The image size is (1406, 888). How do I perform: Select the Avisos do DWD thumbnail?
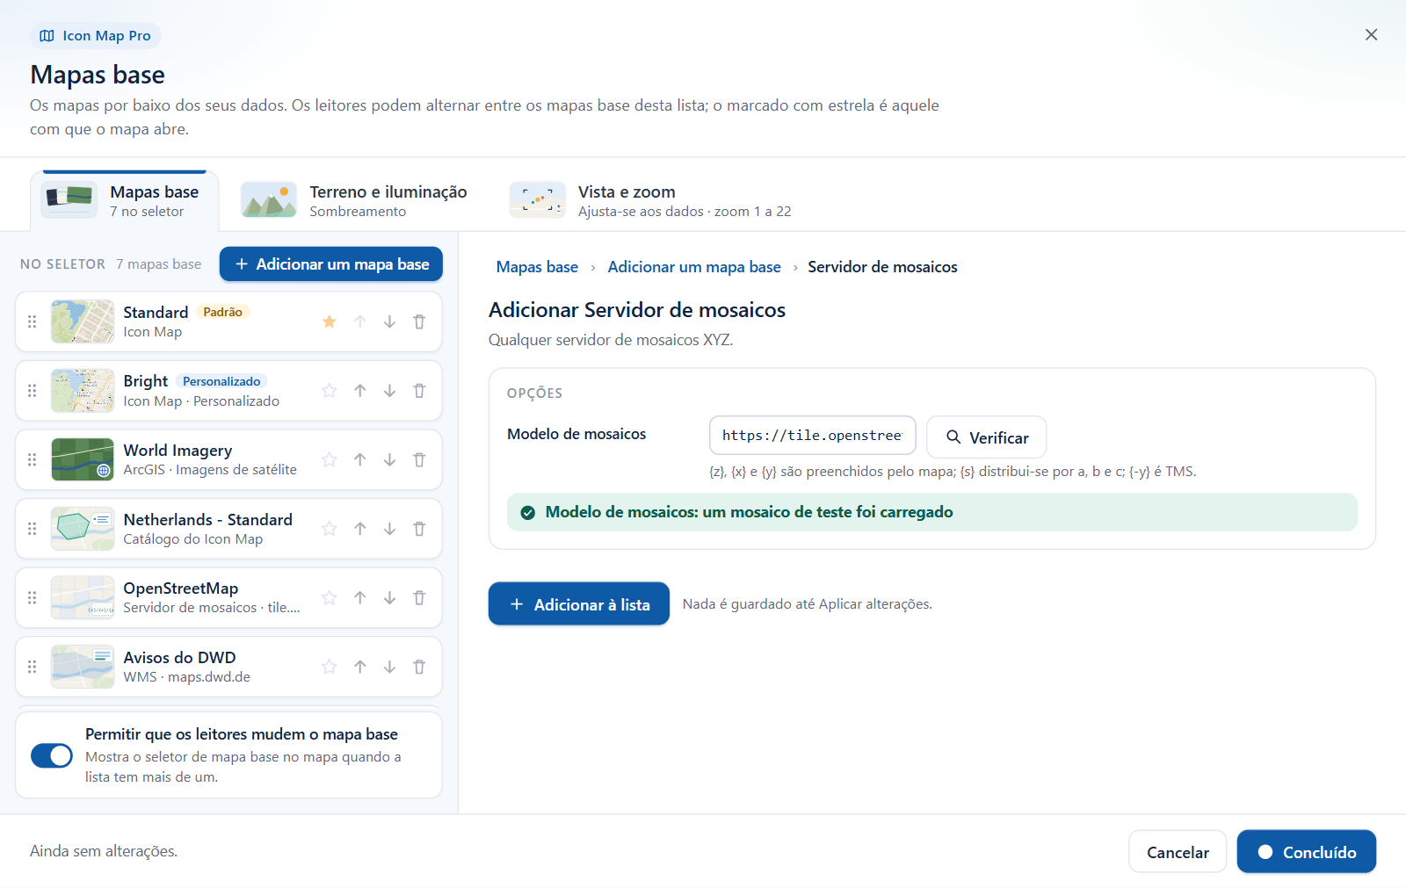(x=83, y=667)
